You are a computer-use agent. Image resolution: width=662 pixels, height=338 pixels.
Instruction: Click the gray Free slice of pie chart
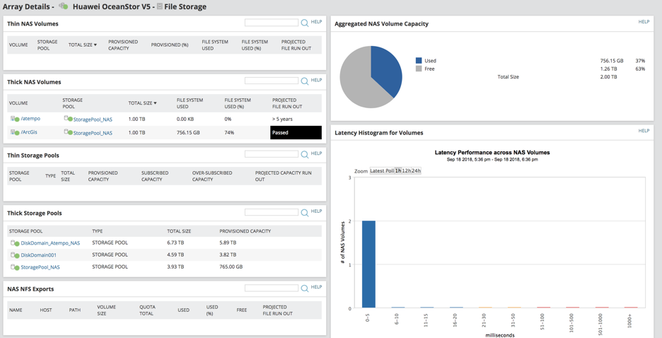click(x=356, y=80)
